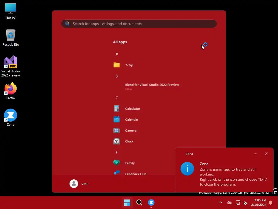Screen dimensions: 278x209
Task: Select the Zona desktop shortcut
Action: pyautogui.click(x=11, y=118)
